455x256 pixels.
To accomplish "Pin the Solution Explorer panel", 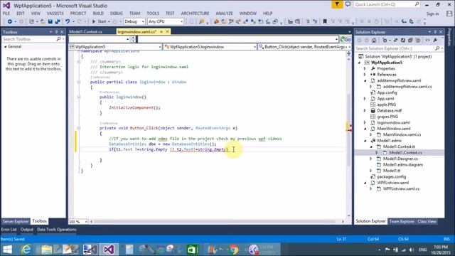I will tap(435, 32).
